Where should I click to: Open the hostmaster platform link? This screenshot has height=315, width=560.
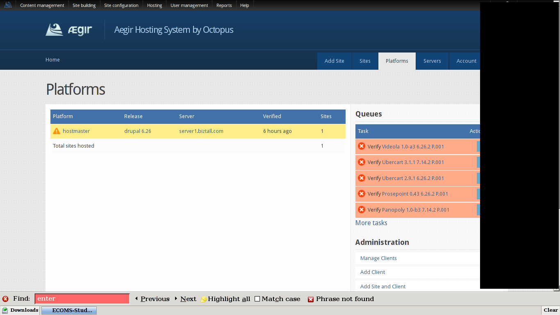[76, 131]
